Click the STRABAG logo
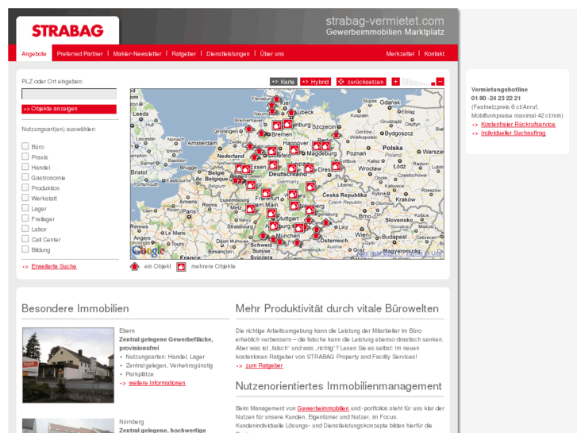577x433 pixels. point(67,31)
